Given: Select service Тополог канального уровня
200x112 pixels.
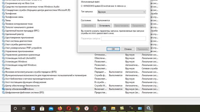Looking at the screenshot, I should point(19,27).
